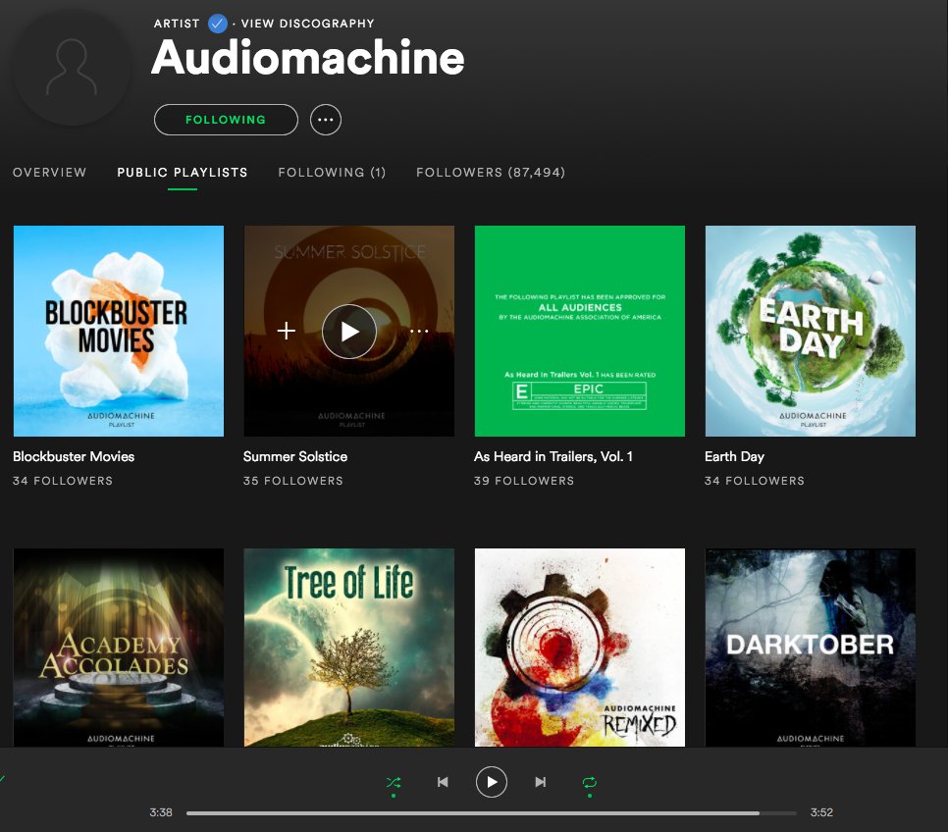Switch to the Overview tab
Image resolution: width=948 pixels, height=832 pixels.
pos(50,173)
